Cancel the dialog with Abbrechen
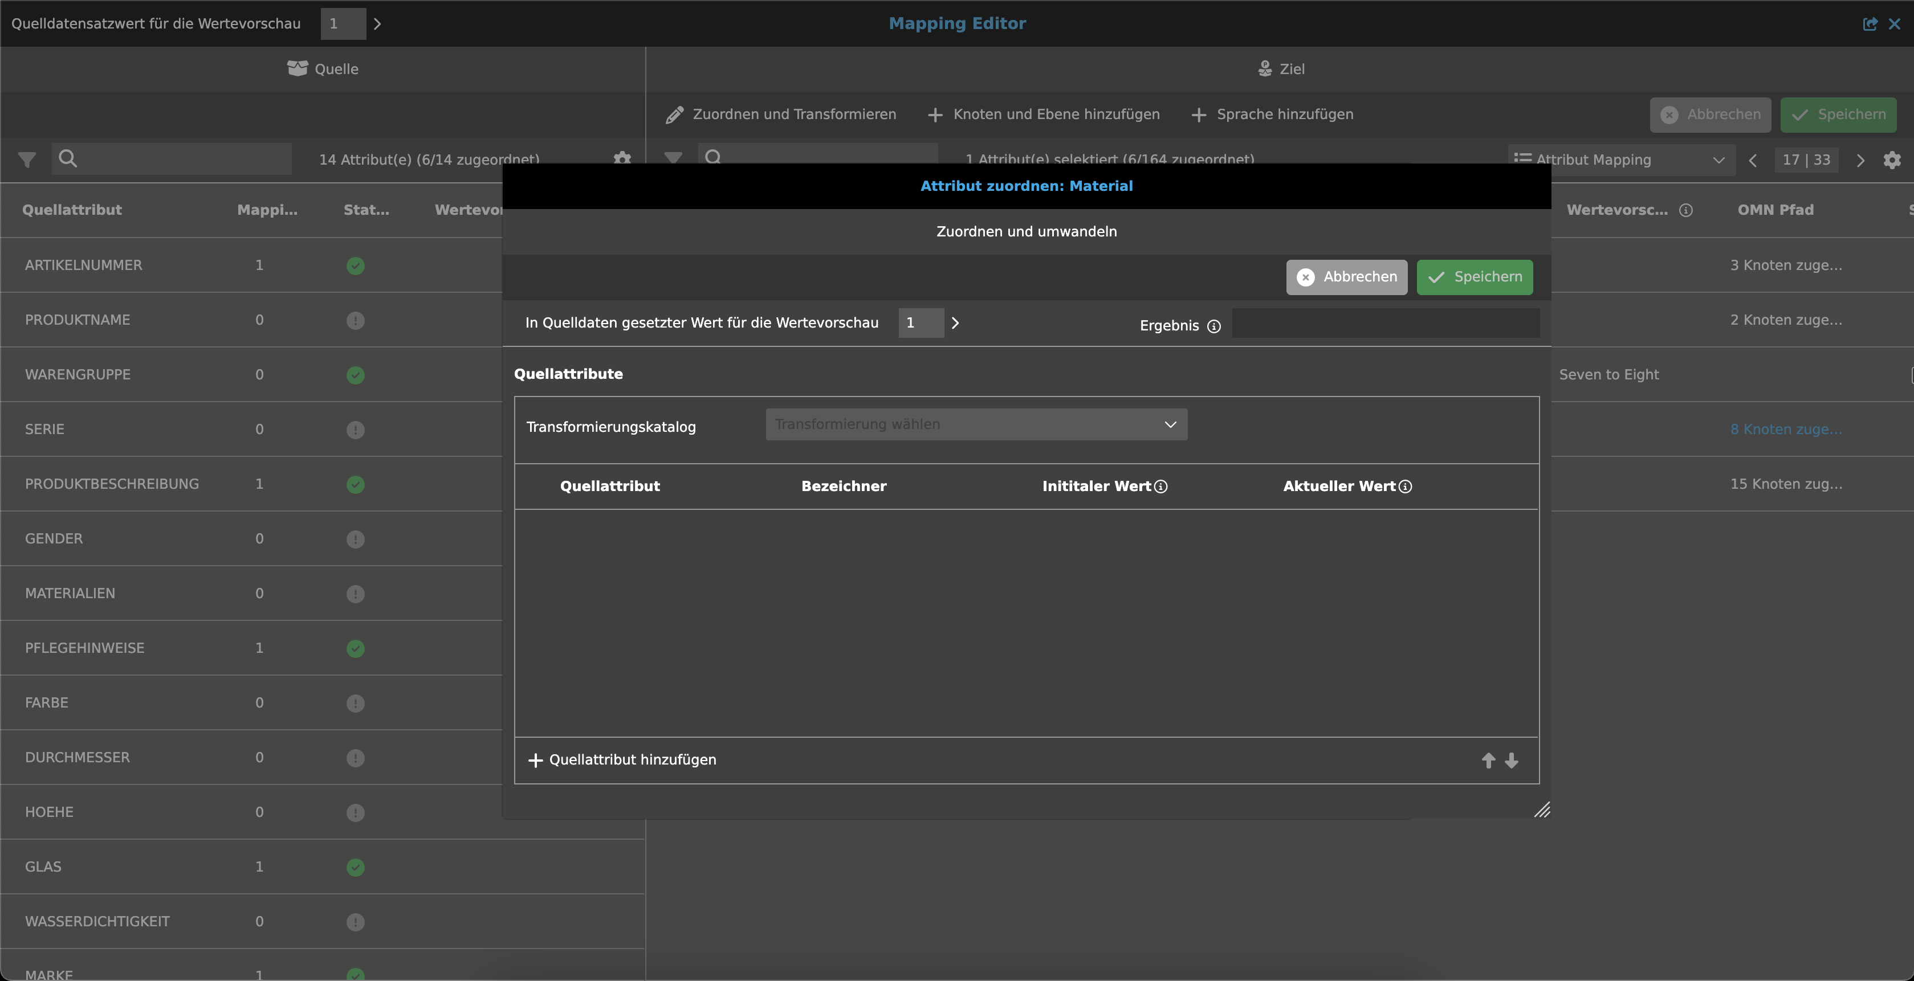This screenshot has width=1914, height=981. tap(1346, 277)
